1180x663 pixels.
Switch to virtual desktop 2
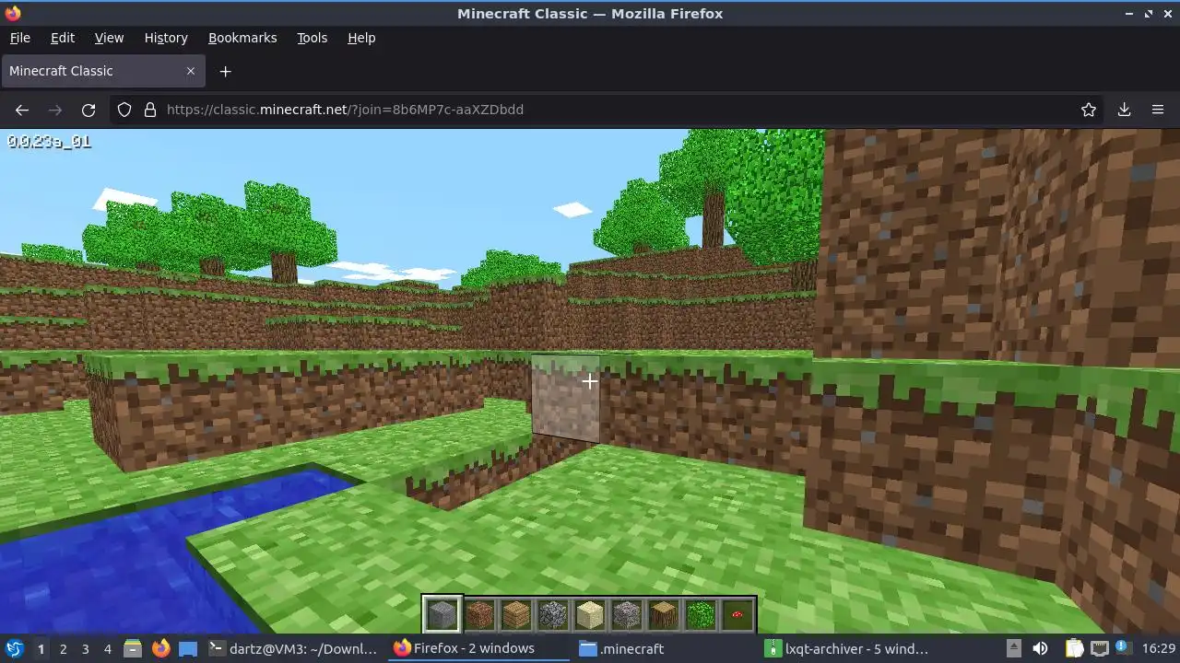(63, 649)
